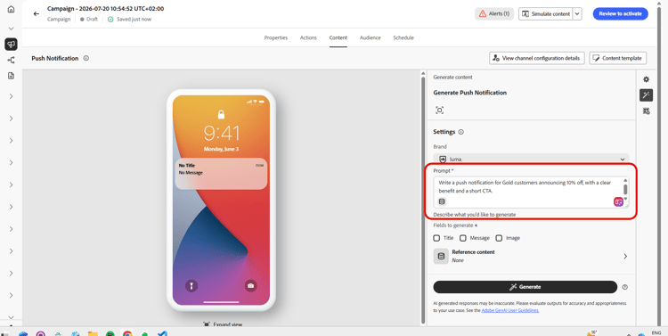The height and width of the screenshot is (336, 668).
Task: Open the Brand dropdown showing luma
Action: click(531, 158)
